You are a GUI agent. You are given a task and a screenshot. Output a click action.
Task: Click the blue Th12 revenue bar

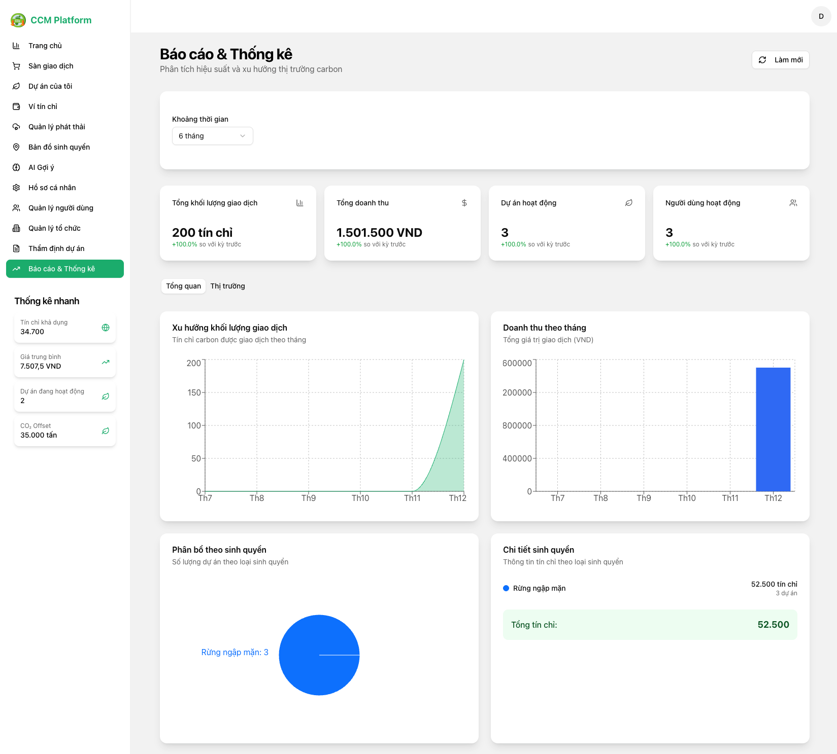click(773, 429)
